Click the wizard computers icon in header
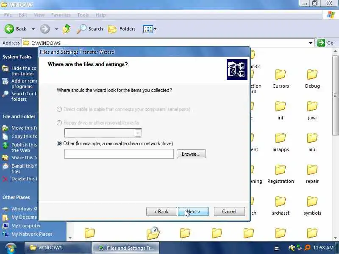Viewport: 339px width, 254px height. coord(237,69)
